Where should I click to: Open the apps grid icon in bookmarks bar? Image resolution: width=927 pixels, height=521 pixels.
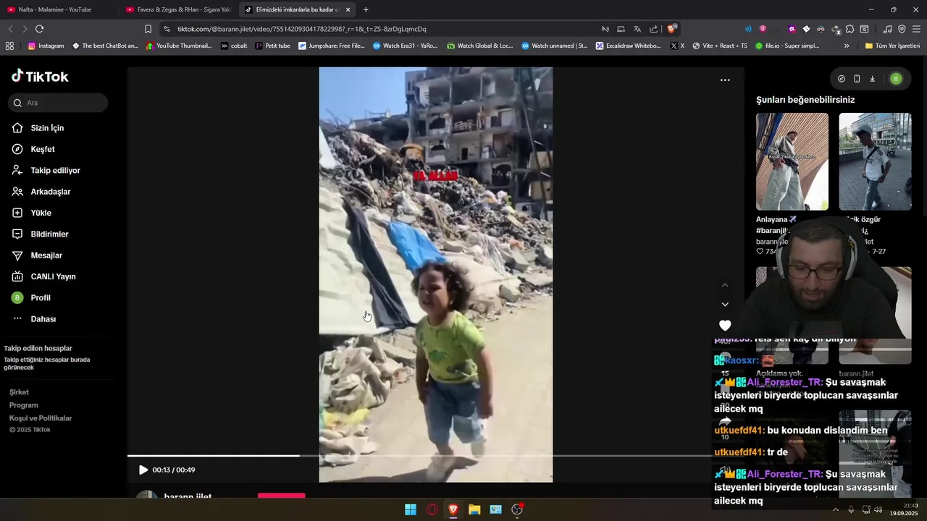click(9, 46)
